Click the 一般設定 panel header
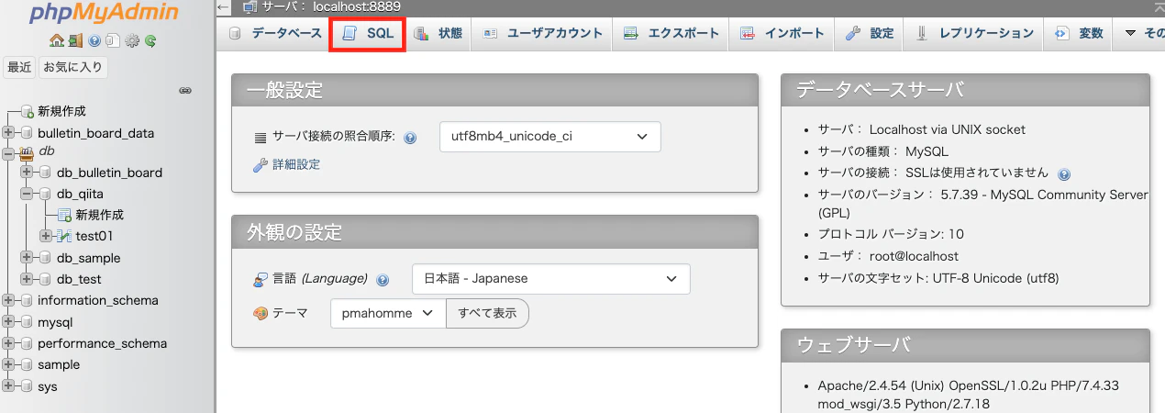 click(495, 90)
